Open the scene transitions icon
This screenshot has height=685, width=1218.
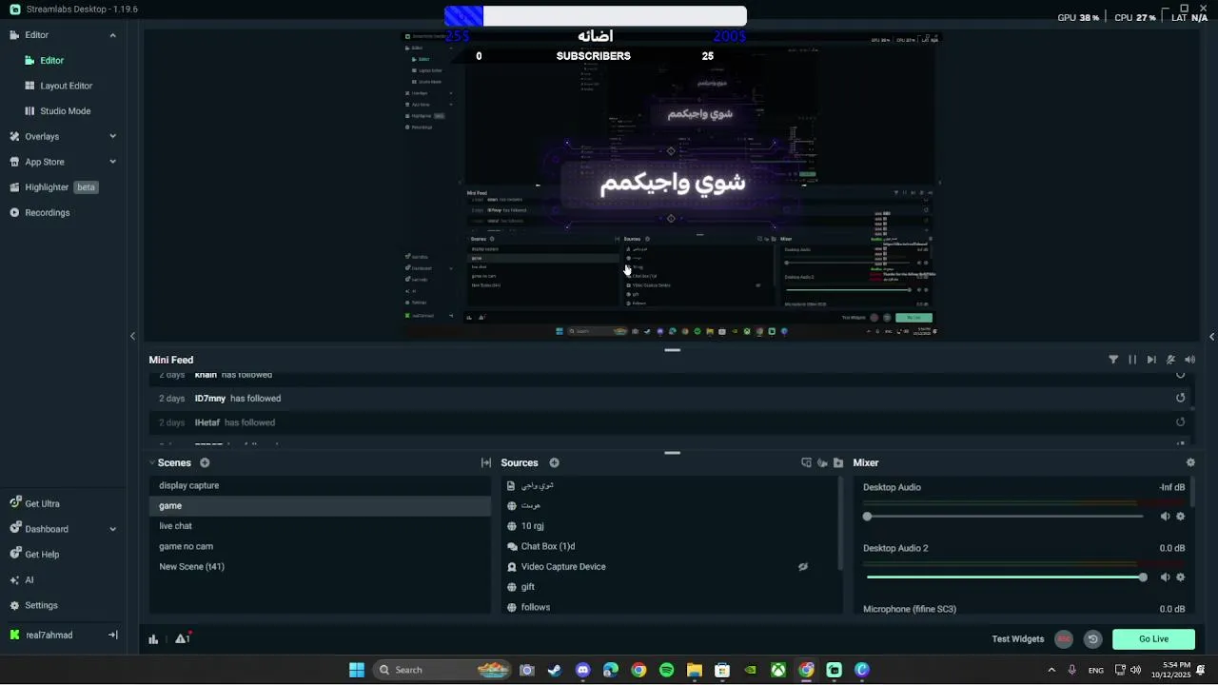[485, 462]
